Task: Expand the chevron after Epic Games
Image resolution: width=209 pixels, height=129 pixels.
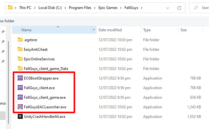Action: tap(121, 8)
